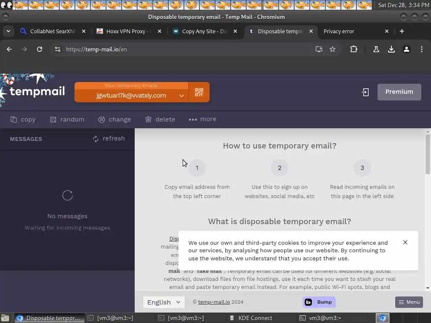Switch to the Hoxx VPN Proxy tab
This screenshot has height=323, width=431.
click(x=125, y=31)
